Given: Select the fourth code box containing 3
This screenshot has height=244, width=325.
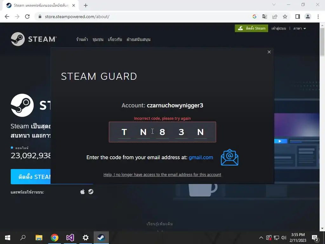Looking at the screenshot, I should pos(181,132).
